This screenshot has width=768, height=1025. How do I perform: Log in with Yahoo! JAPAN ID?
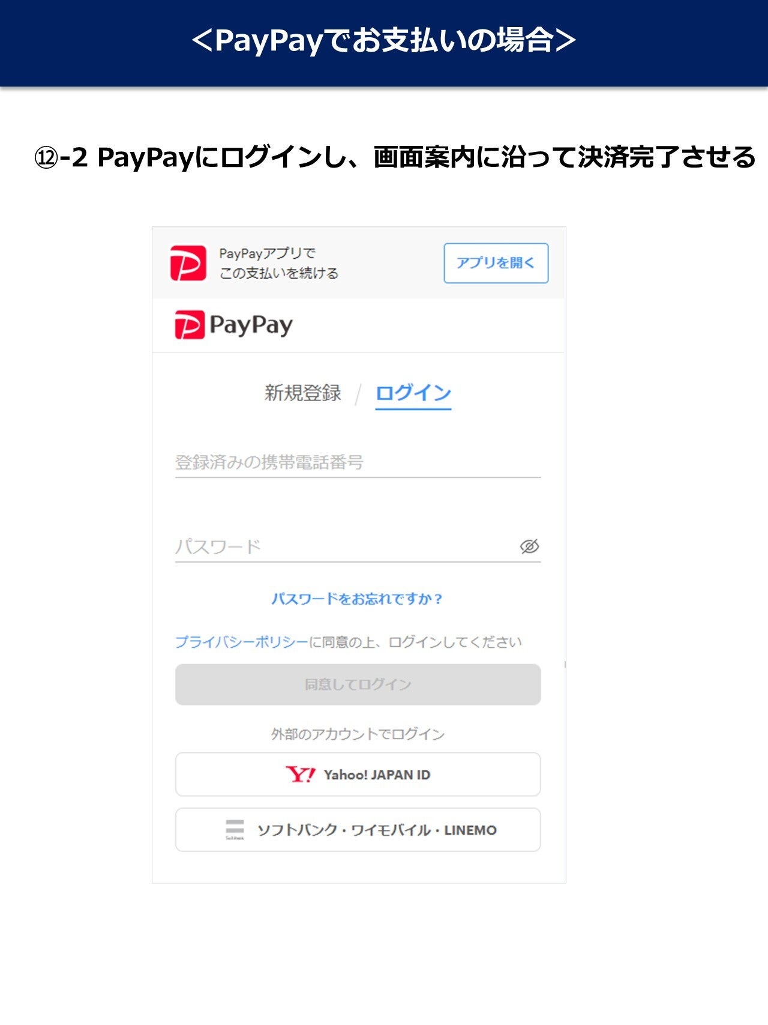[x=358, y=775]
